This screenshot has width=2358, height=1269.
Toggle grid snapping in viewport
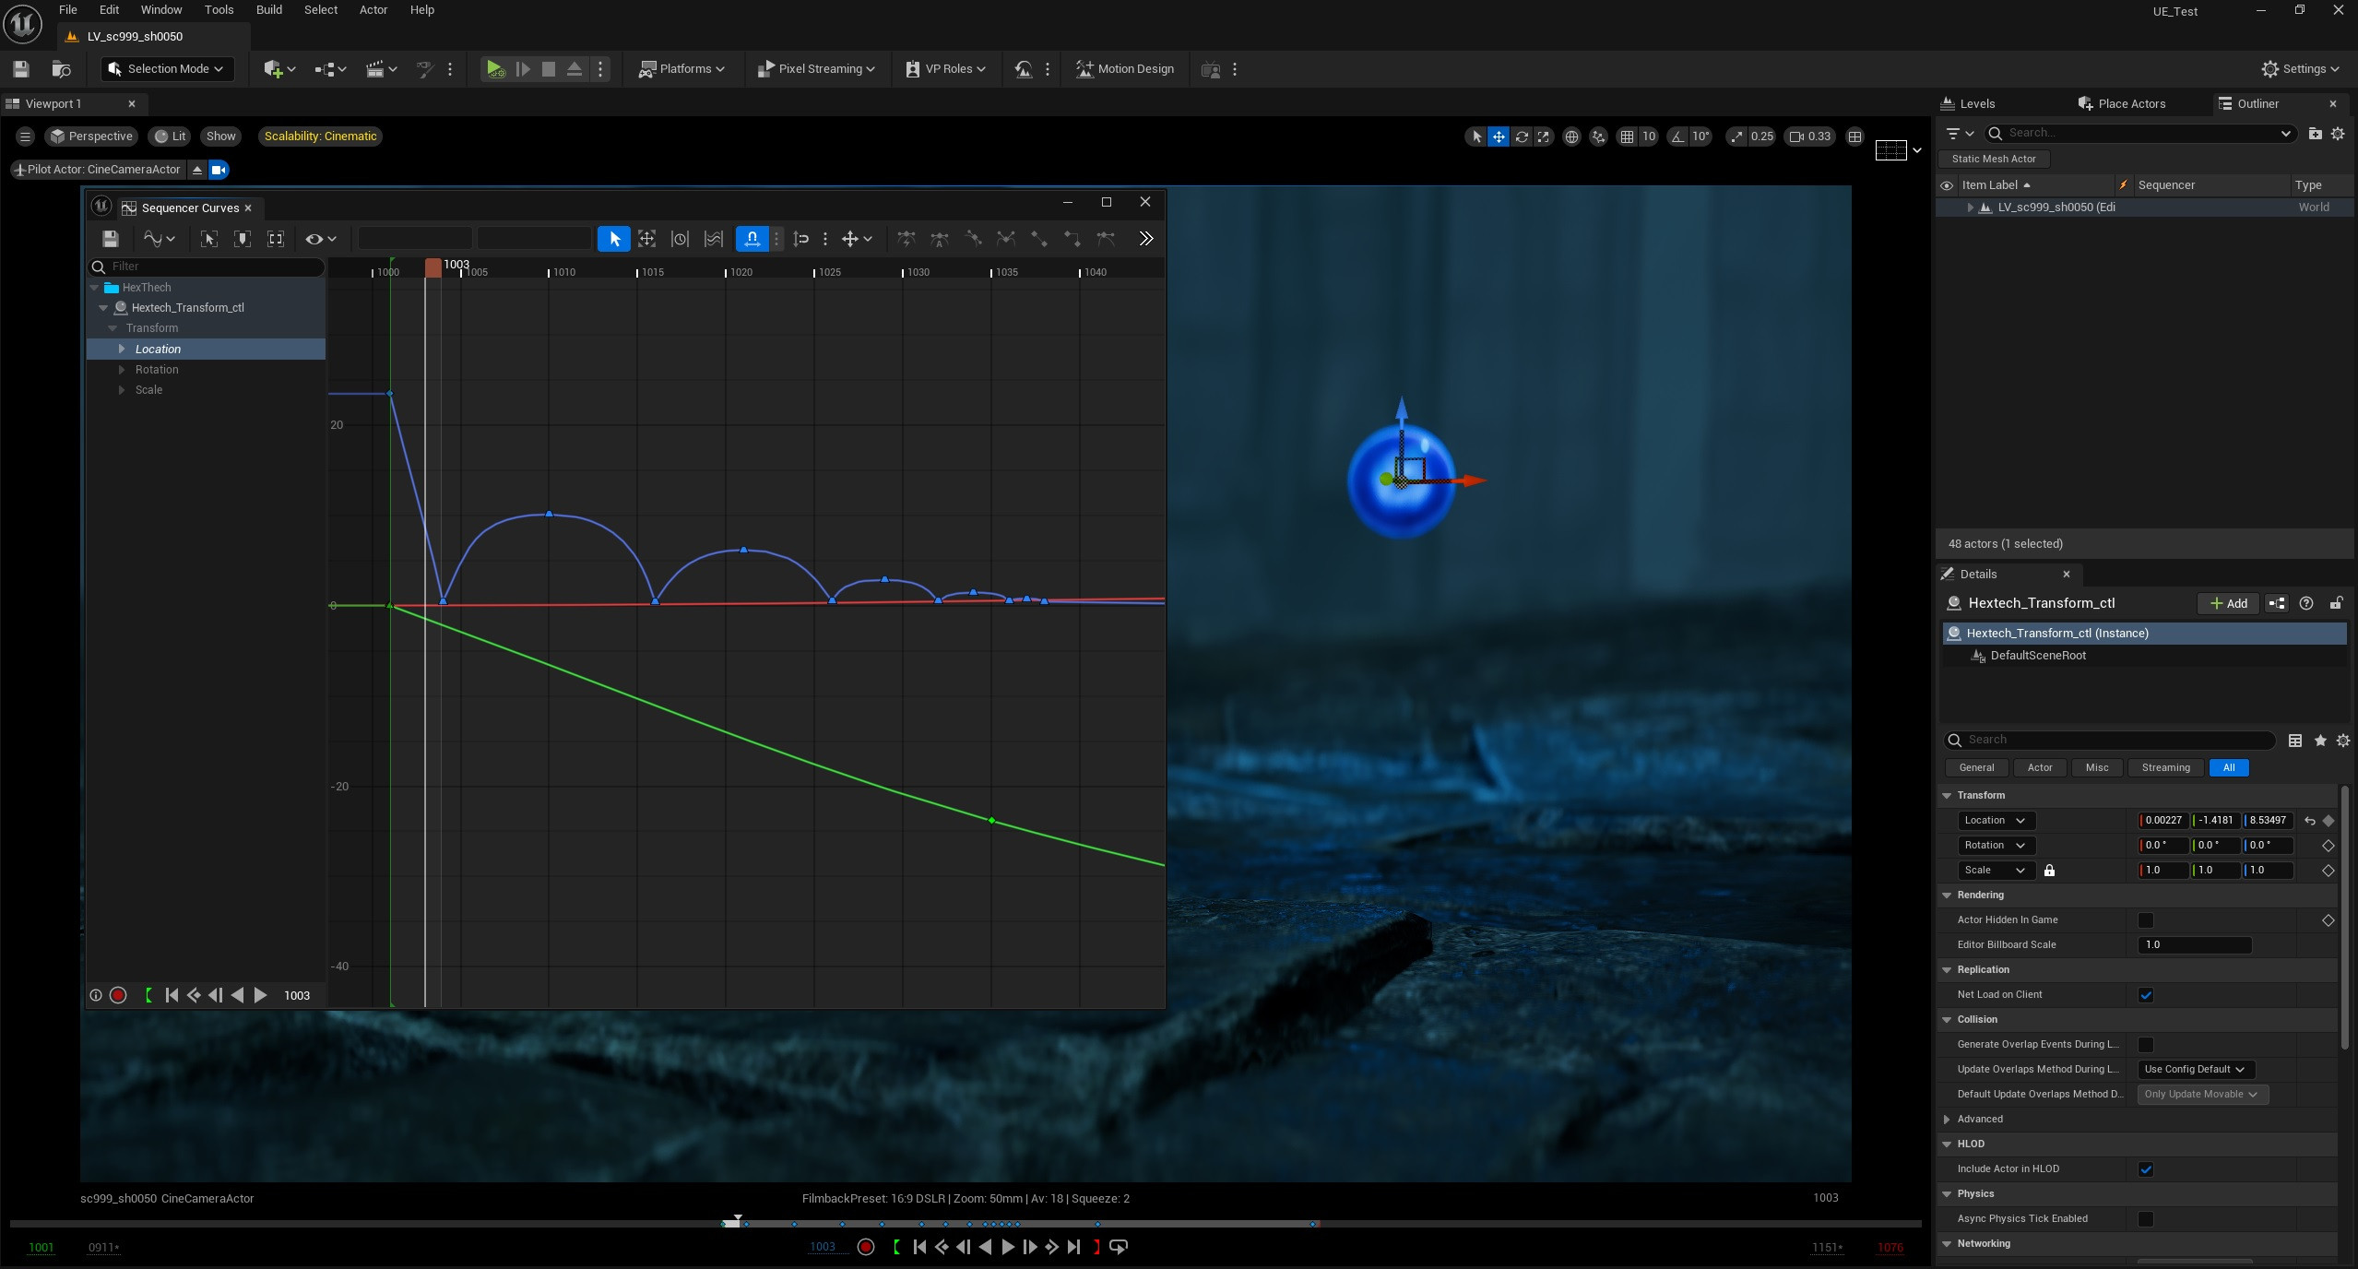click(x=1627, y=136)
